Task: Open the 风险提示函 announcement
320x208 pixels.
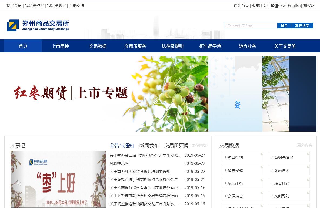Action: point(119,163)
